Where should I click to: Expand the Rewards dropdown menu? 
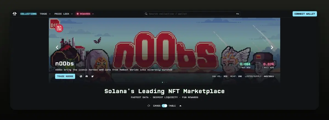(x=85, y=14)
